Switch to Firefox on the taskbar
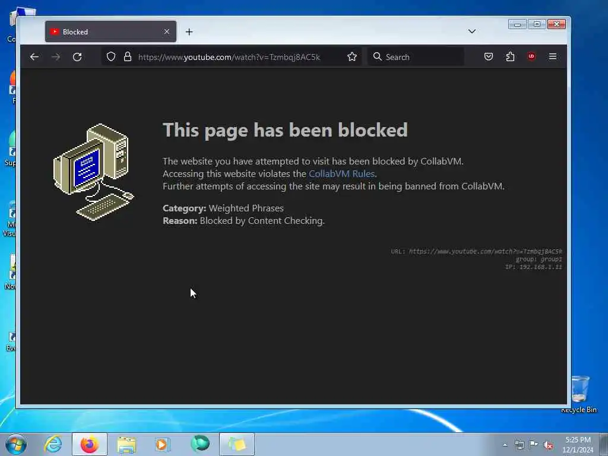 [90, 444]
